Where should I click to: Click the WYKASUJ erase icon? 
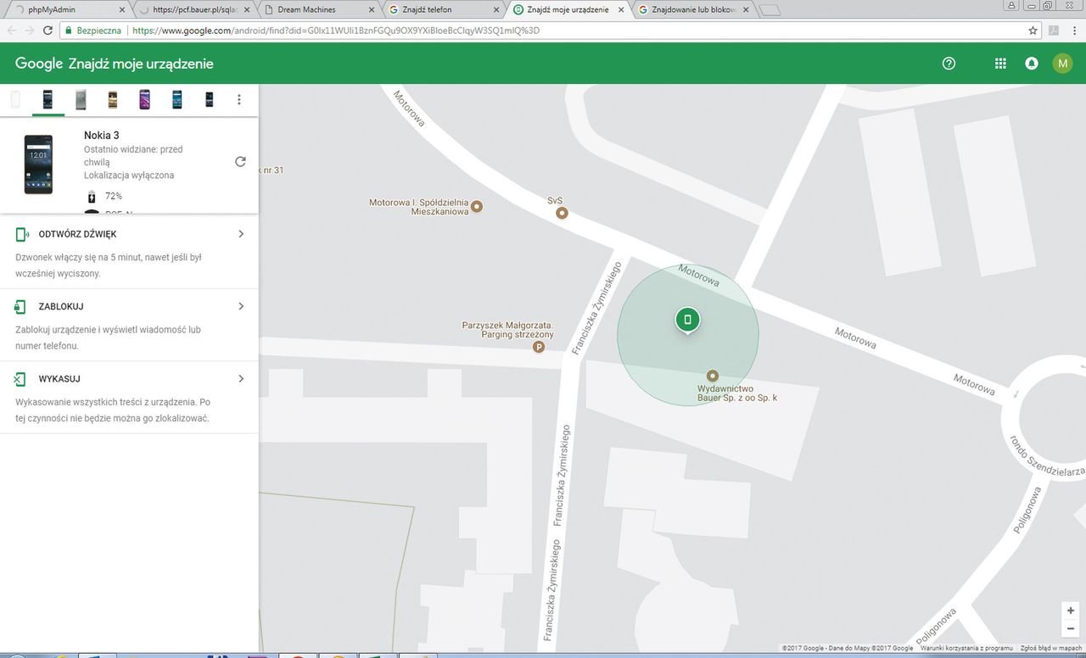tap(20, 379)
